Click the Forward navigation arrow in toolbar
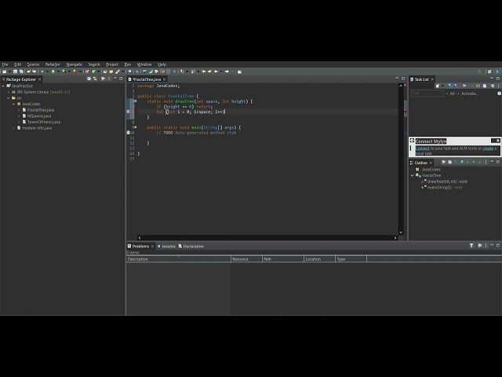This screenshot has height=377, width=502. tap(227, 71)
